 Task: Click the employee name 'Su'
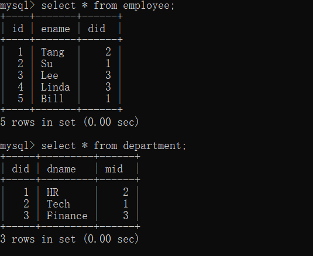[47, 64]
